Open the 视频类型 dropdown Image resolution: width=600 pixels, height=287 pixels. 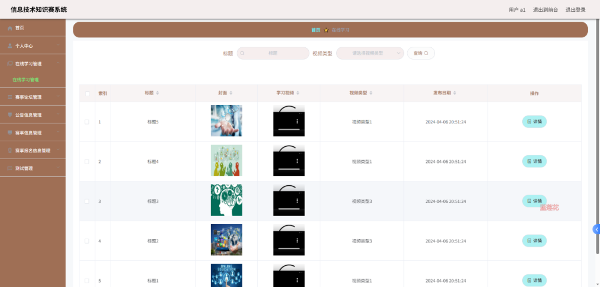tap(370, 53)
